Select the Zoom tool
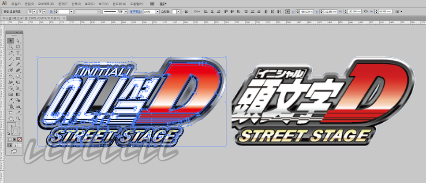The width and height of the screenshot is (426, 183). click(x=18, y=118)
